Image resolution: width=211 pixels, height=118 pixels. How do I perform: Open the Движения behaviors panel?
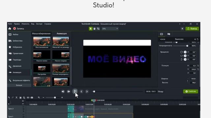point(19,66)
